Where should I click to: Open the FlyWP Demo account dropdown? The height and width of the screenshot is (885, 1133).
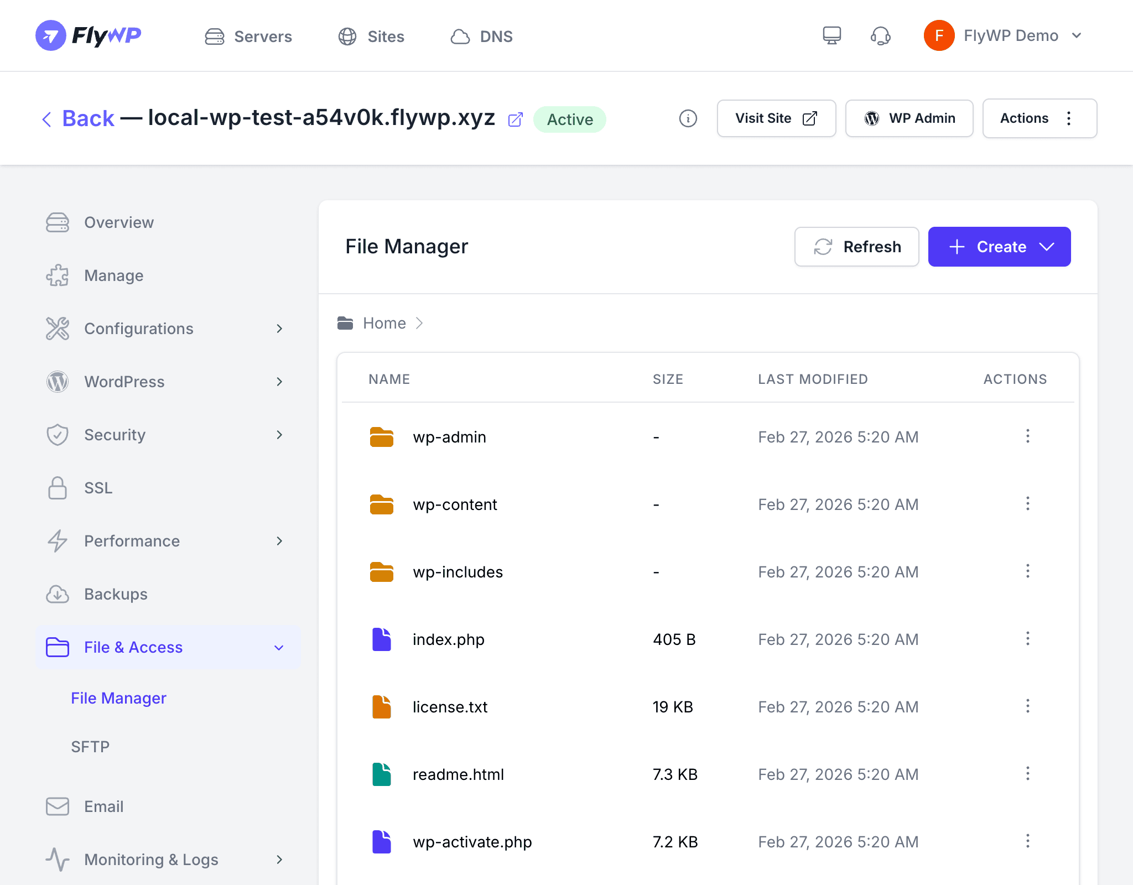click(x=1003, y=35)
